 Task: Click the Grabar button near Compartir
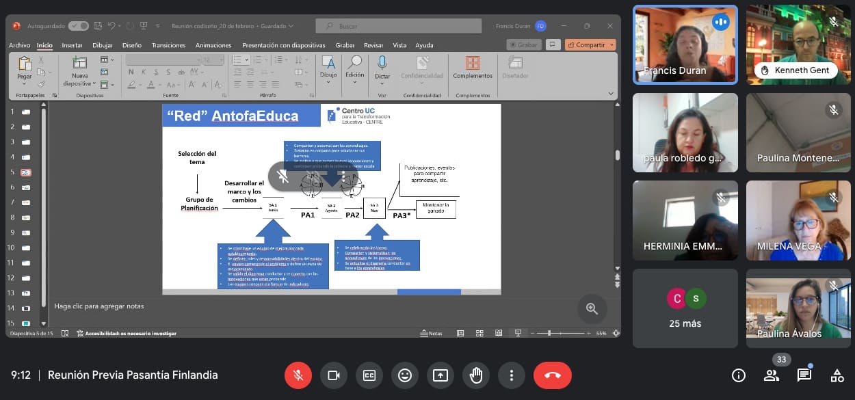click(x=523, y=45)
